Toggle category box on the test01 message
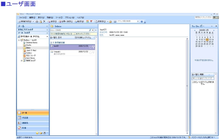This screenshot has height=140, width=220. 90,47
